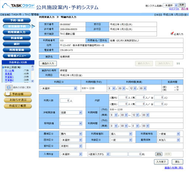Click the blue arrow beside 宿泊施設予約
Image resolution: width=189 pixels, height=174 pixels.
click(x=33, y=26)
